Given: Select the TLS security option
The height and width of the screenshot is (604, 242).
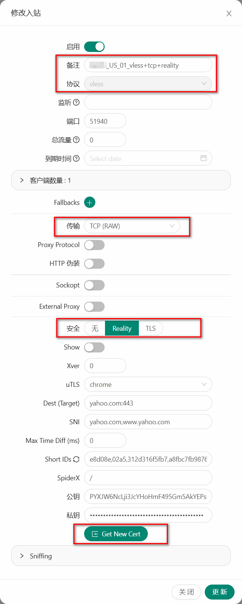Looking at the screenshot, I should tap(151, 329).
